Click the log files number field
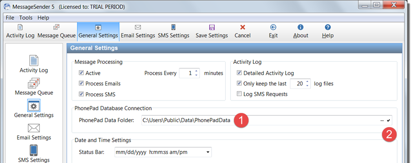413x163 pixels. coord(300,84)
